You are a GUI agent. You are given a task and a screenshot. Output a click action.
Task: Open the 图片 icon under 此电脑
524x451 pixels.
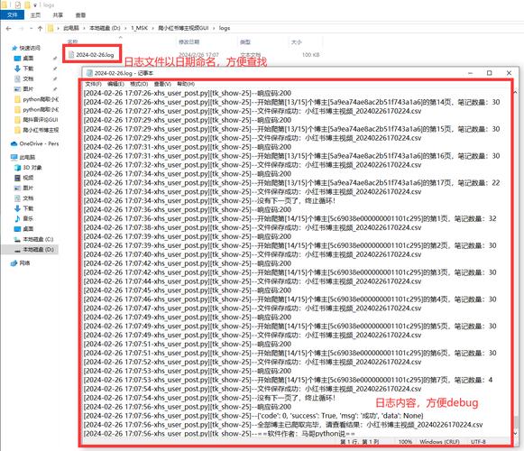tap(18, 188)
